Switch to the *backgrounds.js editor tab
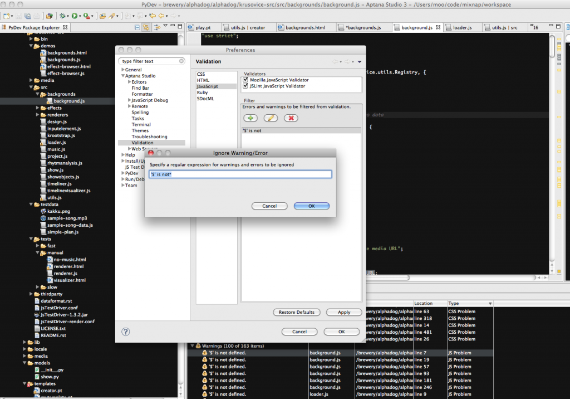The image size is (570, 399). coord(363,27)
